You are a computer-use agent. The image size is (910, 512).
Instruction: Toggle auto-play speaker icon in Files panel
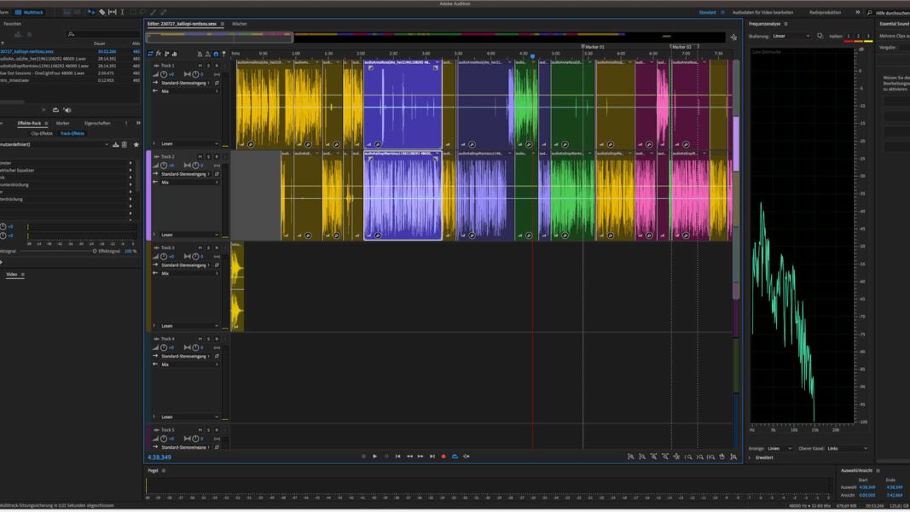(x=67, y=110)
